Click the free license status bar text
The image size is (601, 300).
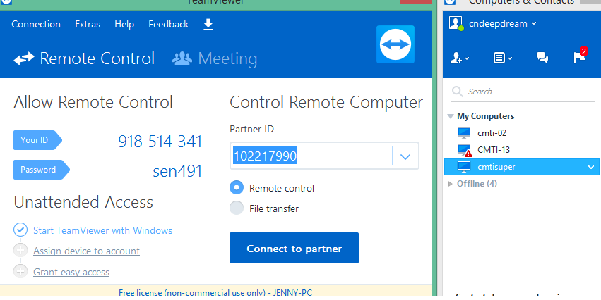tap(215, 293)
